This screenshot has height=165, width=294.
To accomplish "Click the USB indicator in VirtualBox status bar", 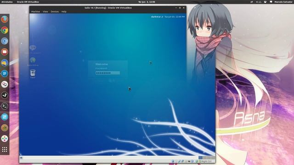I will tap(179, 161).
